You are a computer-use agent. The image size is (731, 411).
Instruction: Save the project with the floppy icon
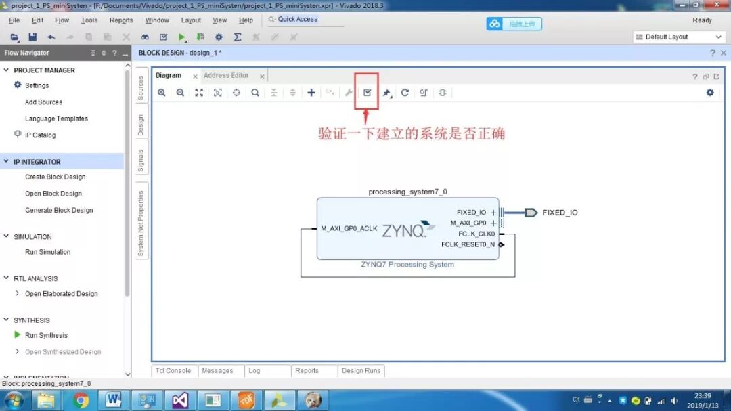click(x=32, y=37)
